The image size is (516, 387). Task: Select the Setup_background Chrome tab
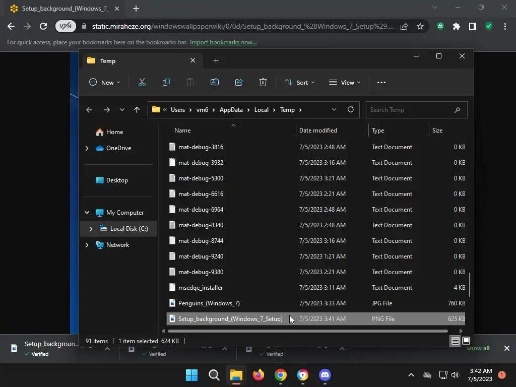tap(65, 9)
